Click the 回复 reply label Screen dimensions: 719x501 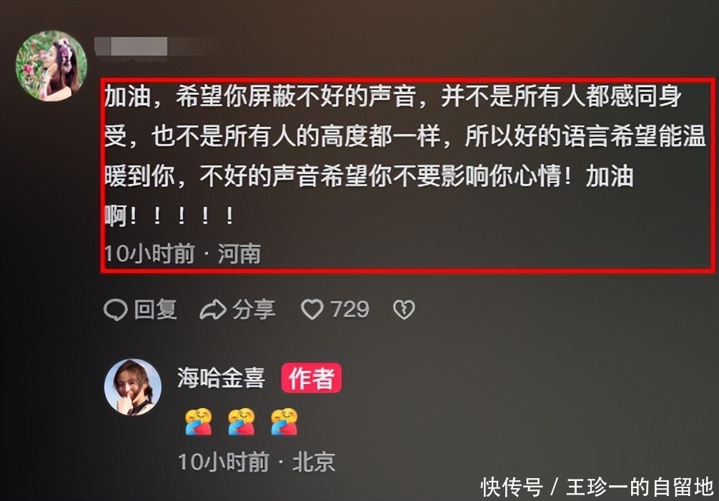155,310
